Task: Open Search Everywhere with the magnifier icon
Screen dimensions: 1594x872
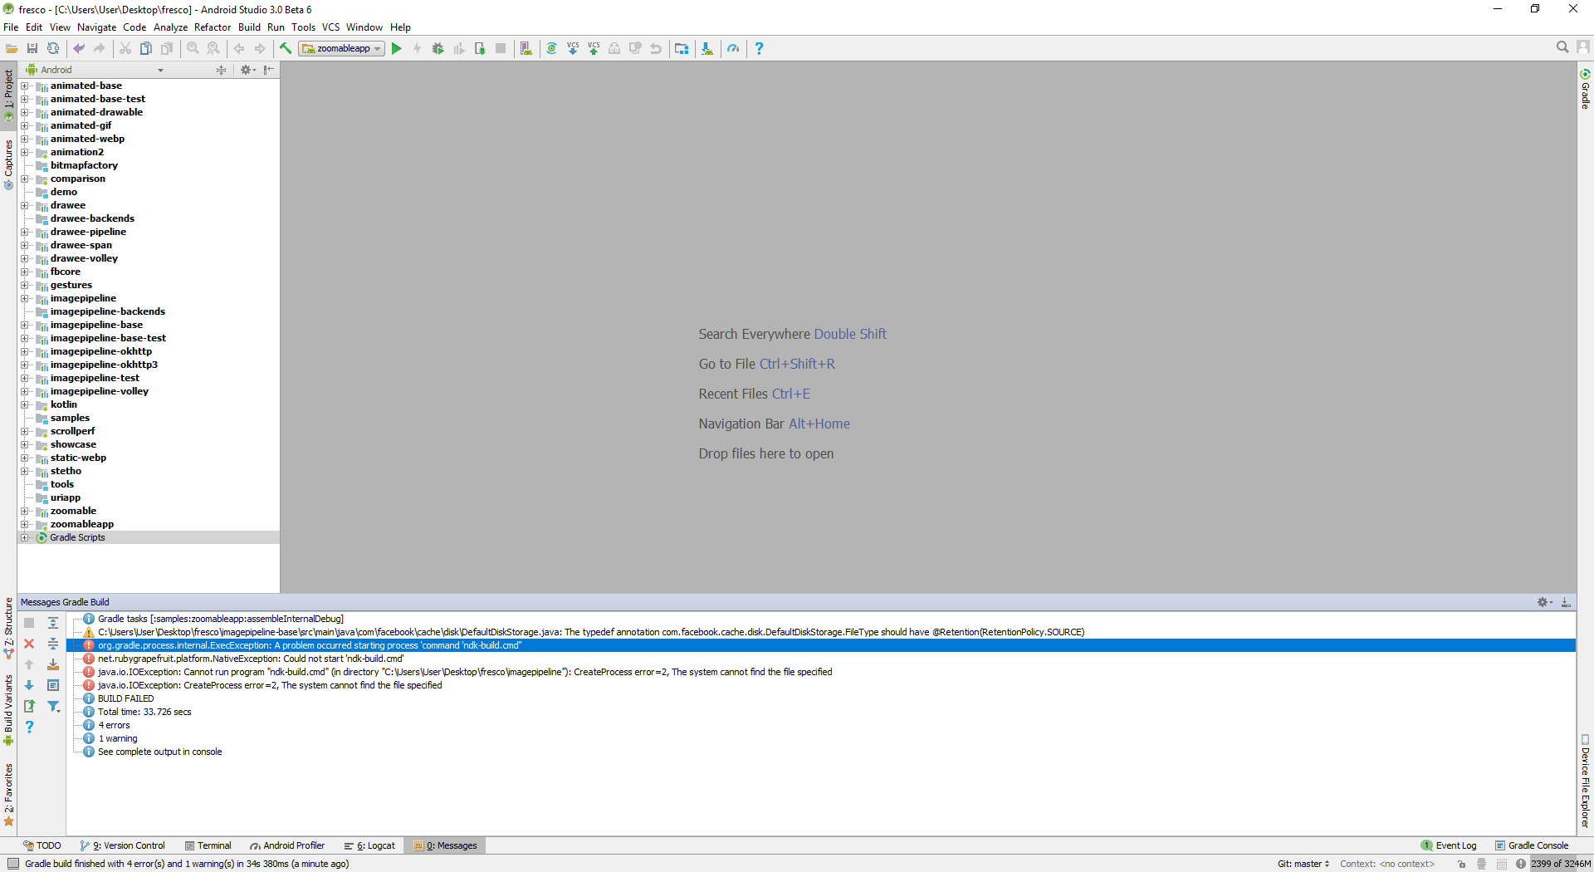Action: click(x=1562, y=47)
